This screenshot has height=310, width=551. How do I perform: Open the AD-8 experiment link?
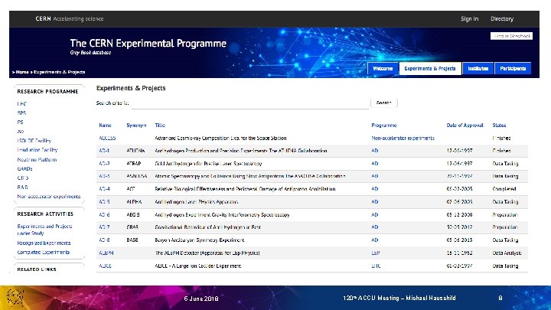click(104, 240)
